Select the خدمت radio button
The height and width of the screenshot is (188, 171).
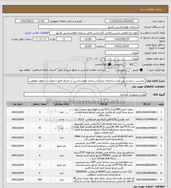click(124, 64)
